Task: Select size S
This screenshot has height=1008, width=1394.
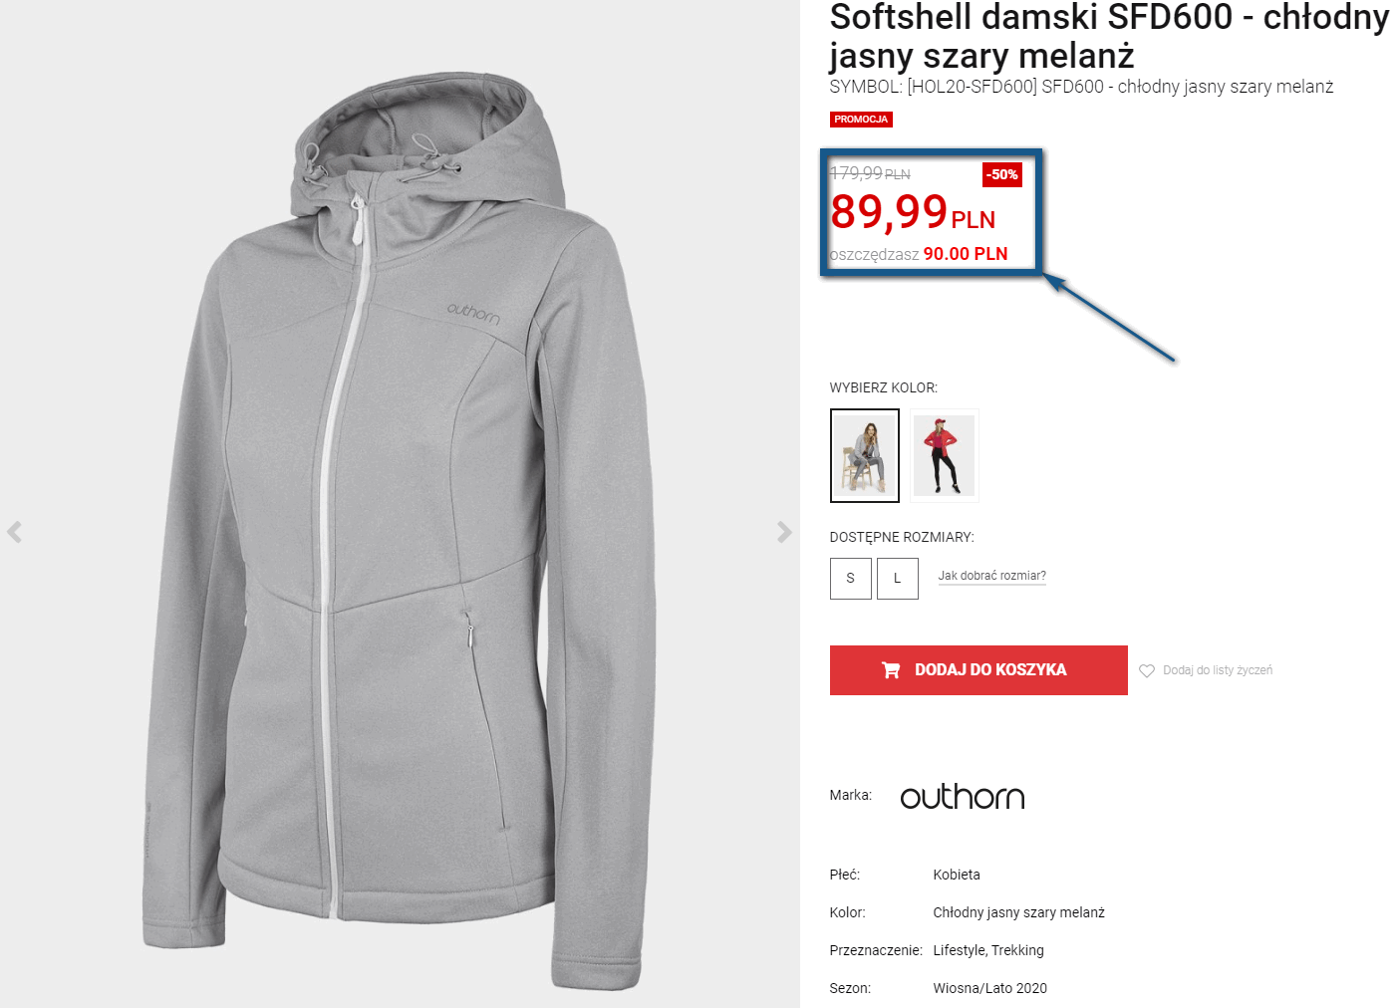Action: click(850, 578)
